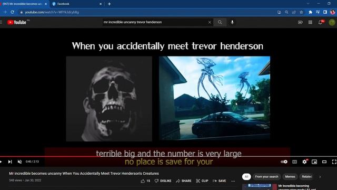Image resolution: width=337 pixels, height=190 pixels.
Task: Click the SHARE button
Action: pos(184,181)
